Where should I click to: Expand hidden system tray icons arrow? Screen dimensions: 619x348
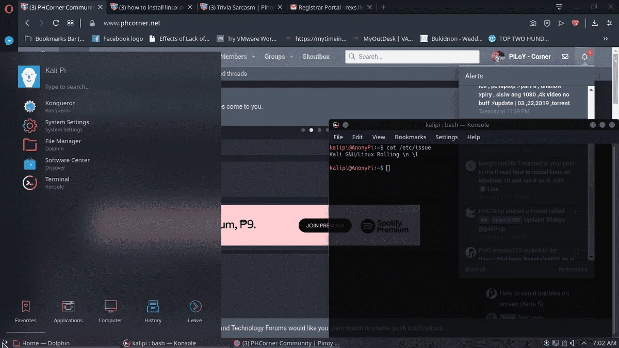(x=584, y=343)
